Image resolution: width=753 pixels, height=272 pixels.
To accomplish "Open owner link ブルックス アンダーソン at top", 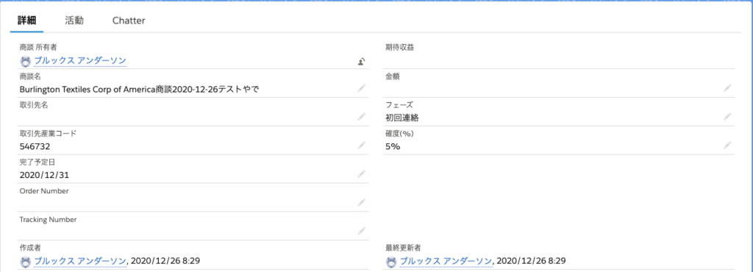I will point(80,60).
